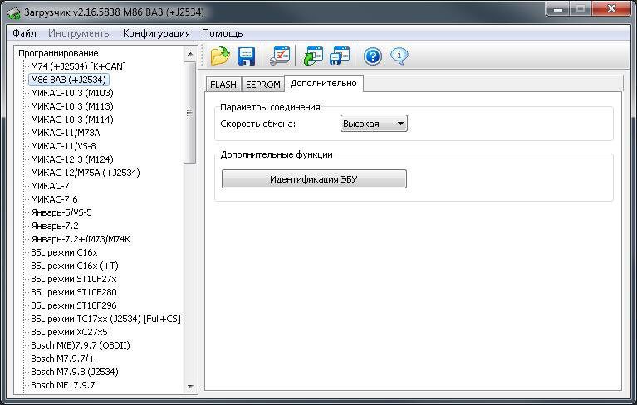This screenshot has height=405, width=637.
Task: Switch to the EEPROM tab
Action: coord(262,85)
